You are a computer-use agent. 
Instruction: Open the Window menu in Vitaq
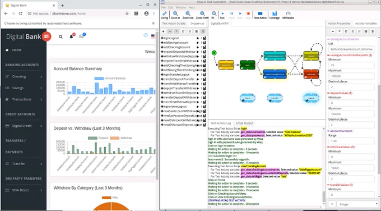tap(180, 7)
